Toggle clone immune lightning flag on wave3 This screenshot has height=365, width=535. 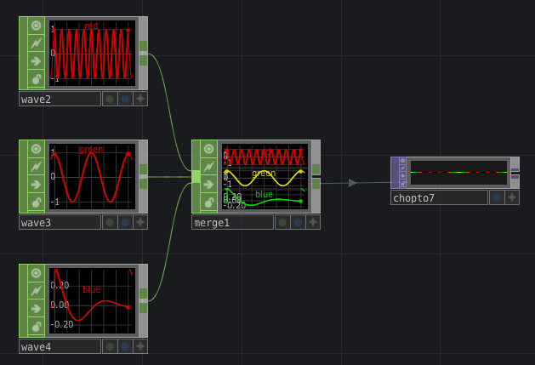[37, 167]
